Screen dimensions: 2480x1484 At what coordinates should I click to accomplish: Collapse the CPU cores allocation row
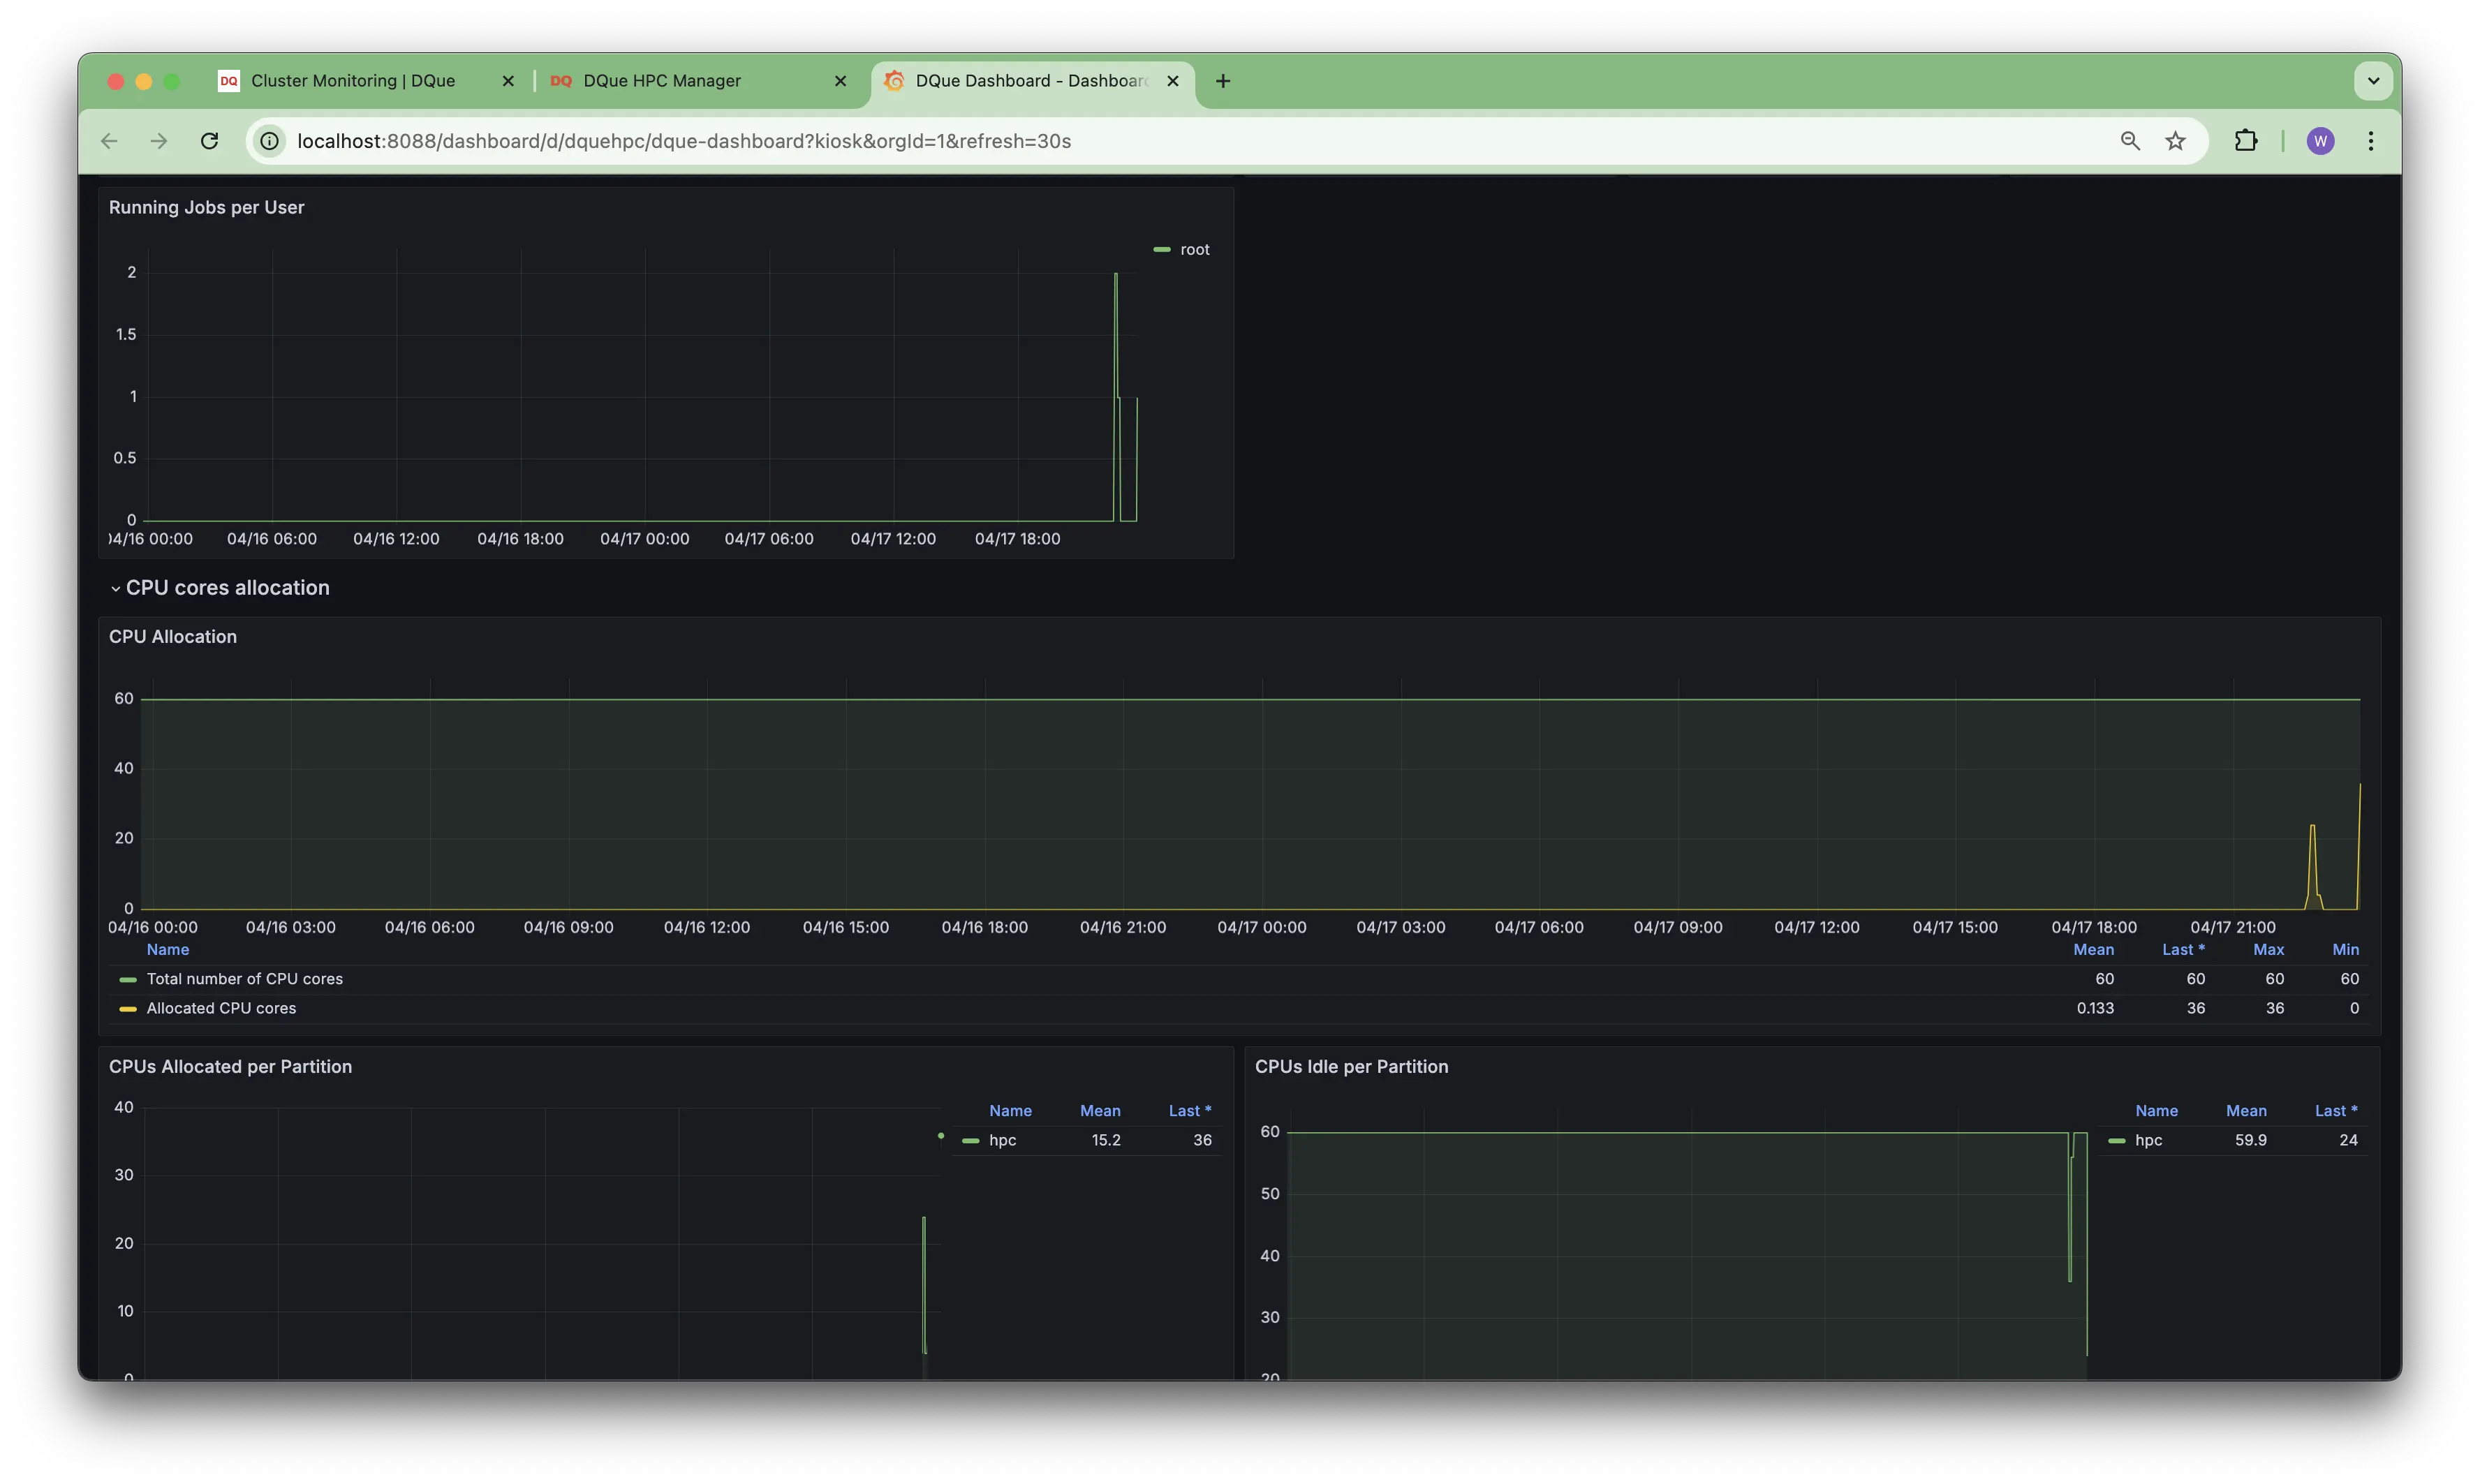coord(227,588)
